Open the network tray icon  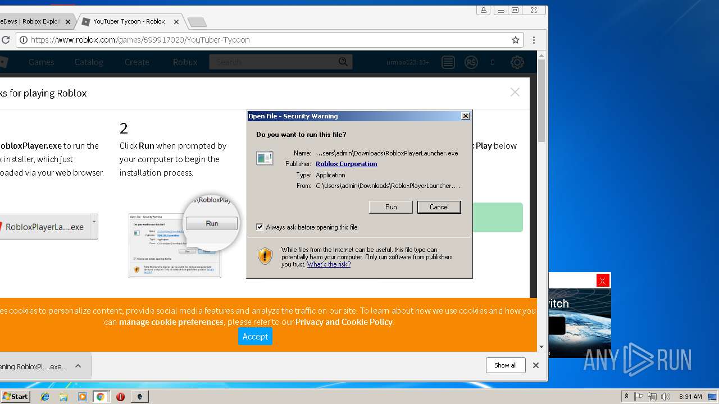point(652,397)
